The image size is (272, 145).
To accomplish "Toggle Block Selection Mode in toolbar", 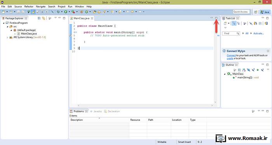I will point(42,12).
